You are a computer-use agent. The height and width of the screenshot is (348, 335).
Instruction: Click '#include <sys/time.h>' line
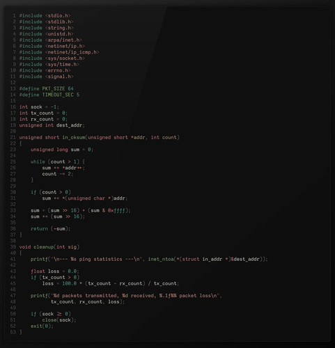pos(49,64)
